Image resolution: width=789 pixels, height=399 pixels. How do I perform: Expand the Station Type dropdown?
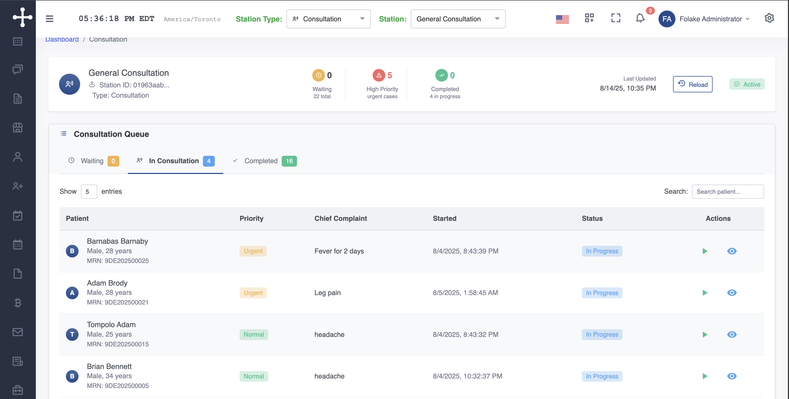[x=328, y=19]
